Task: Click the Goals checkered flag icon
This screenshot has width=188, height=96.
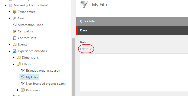Action: coord(14,18)
